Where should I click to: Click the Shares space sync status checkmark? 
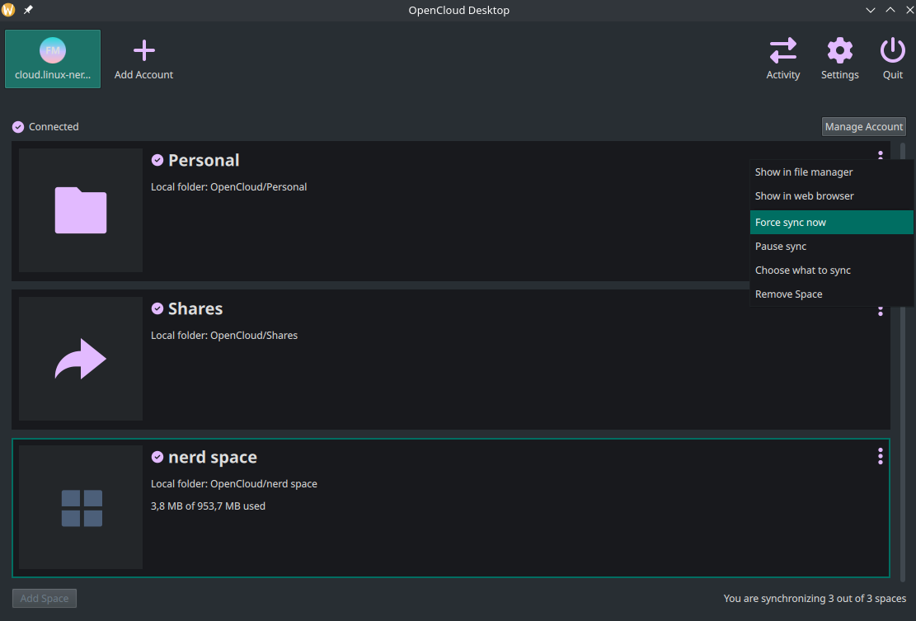tap(157, 308)
